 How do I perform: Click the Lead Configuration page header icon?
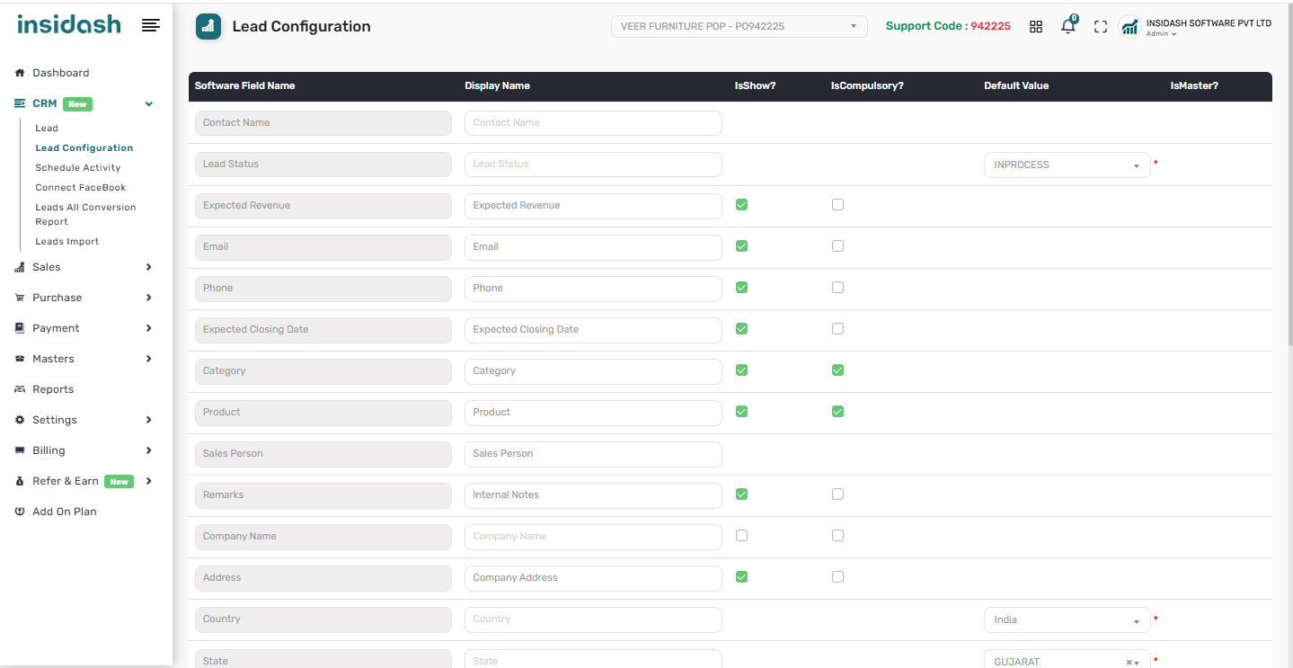tap(208, 27)
